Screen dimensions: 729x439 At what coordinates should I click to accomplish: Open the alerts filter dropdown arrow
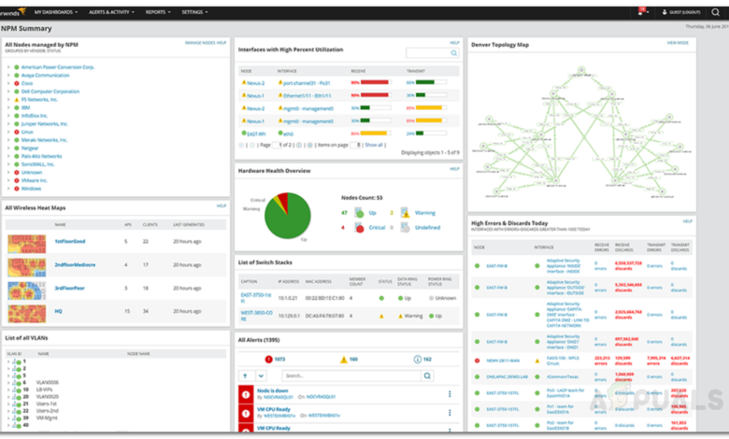pos(261,375)
